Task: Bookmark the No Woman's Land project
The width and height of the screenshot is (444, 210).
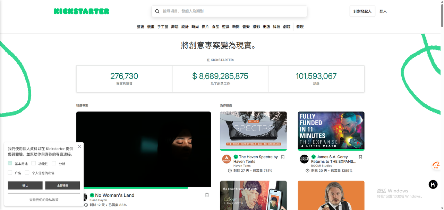Action: (207, 195)
